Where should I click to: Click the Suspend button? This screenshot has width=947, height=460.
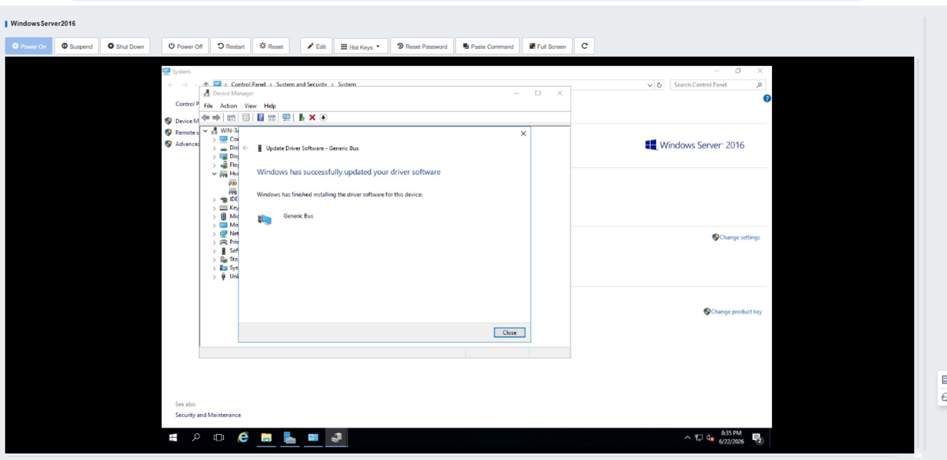pos(77,46)
